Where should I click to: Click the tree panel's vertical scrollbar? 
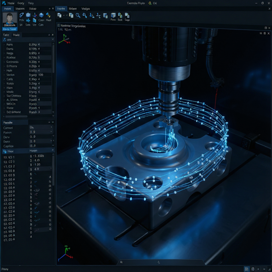point(53,59)
